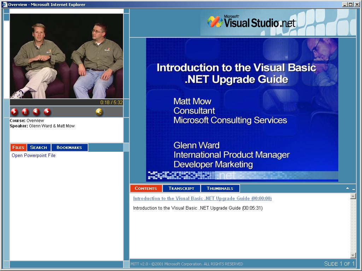The image size is (362, 271).
Task: Skip to the previous slide using the red back button
Action: (x=36, y=112)
